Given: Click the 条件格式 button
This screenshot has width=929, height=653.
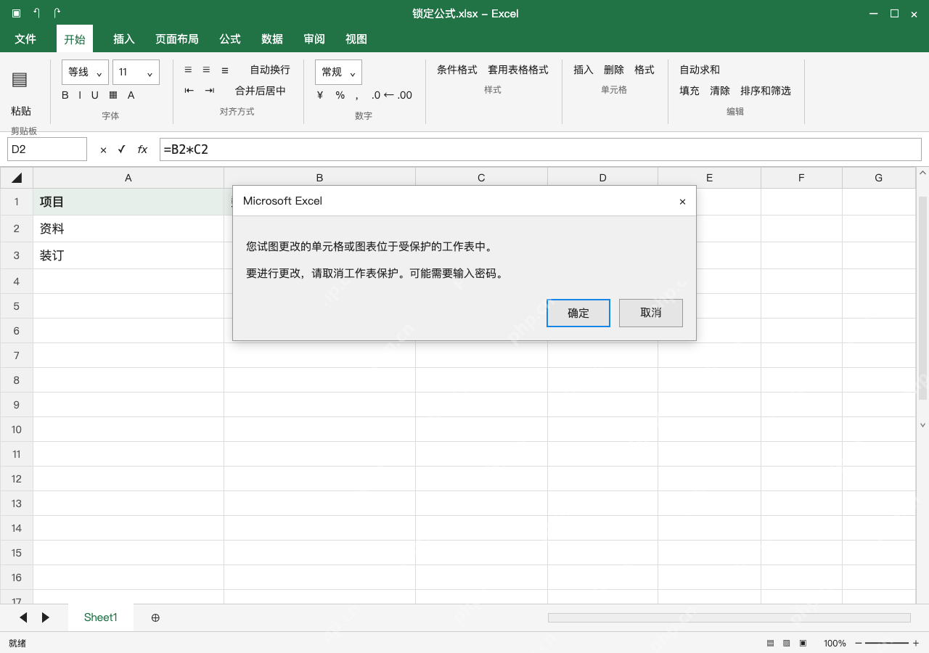Looking at the screenshot, I should point(457,70).
